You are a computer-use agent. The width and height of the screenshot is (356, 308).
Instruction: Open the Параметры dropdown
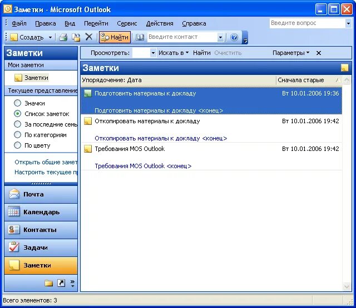click(x=291, y=53)
